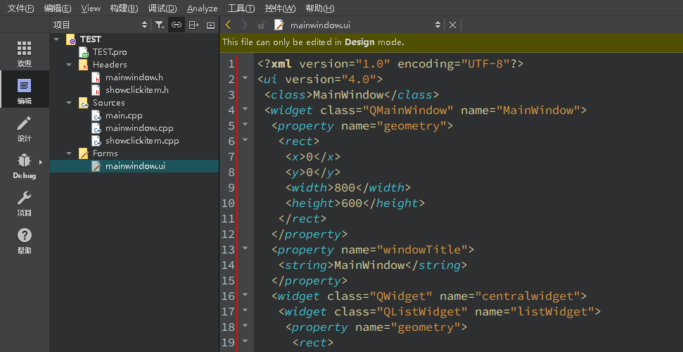Open the 文件(F) menu
The width and height of the screenshot is (683, 352).
[20, 8]
